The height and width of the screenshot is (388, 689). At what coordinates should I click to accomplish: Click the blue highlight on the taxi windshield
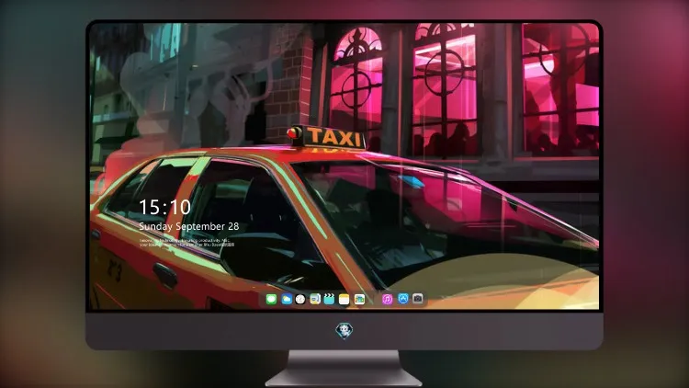(412, 181)
